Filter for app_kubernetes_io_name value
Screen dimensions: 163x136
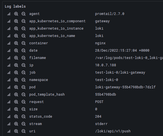16,36
